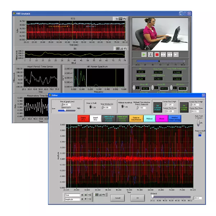Screen dimensions: 216x216
Task: Click the Amplitude axis autoscale icon
Action: (x=86, y=199)
